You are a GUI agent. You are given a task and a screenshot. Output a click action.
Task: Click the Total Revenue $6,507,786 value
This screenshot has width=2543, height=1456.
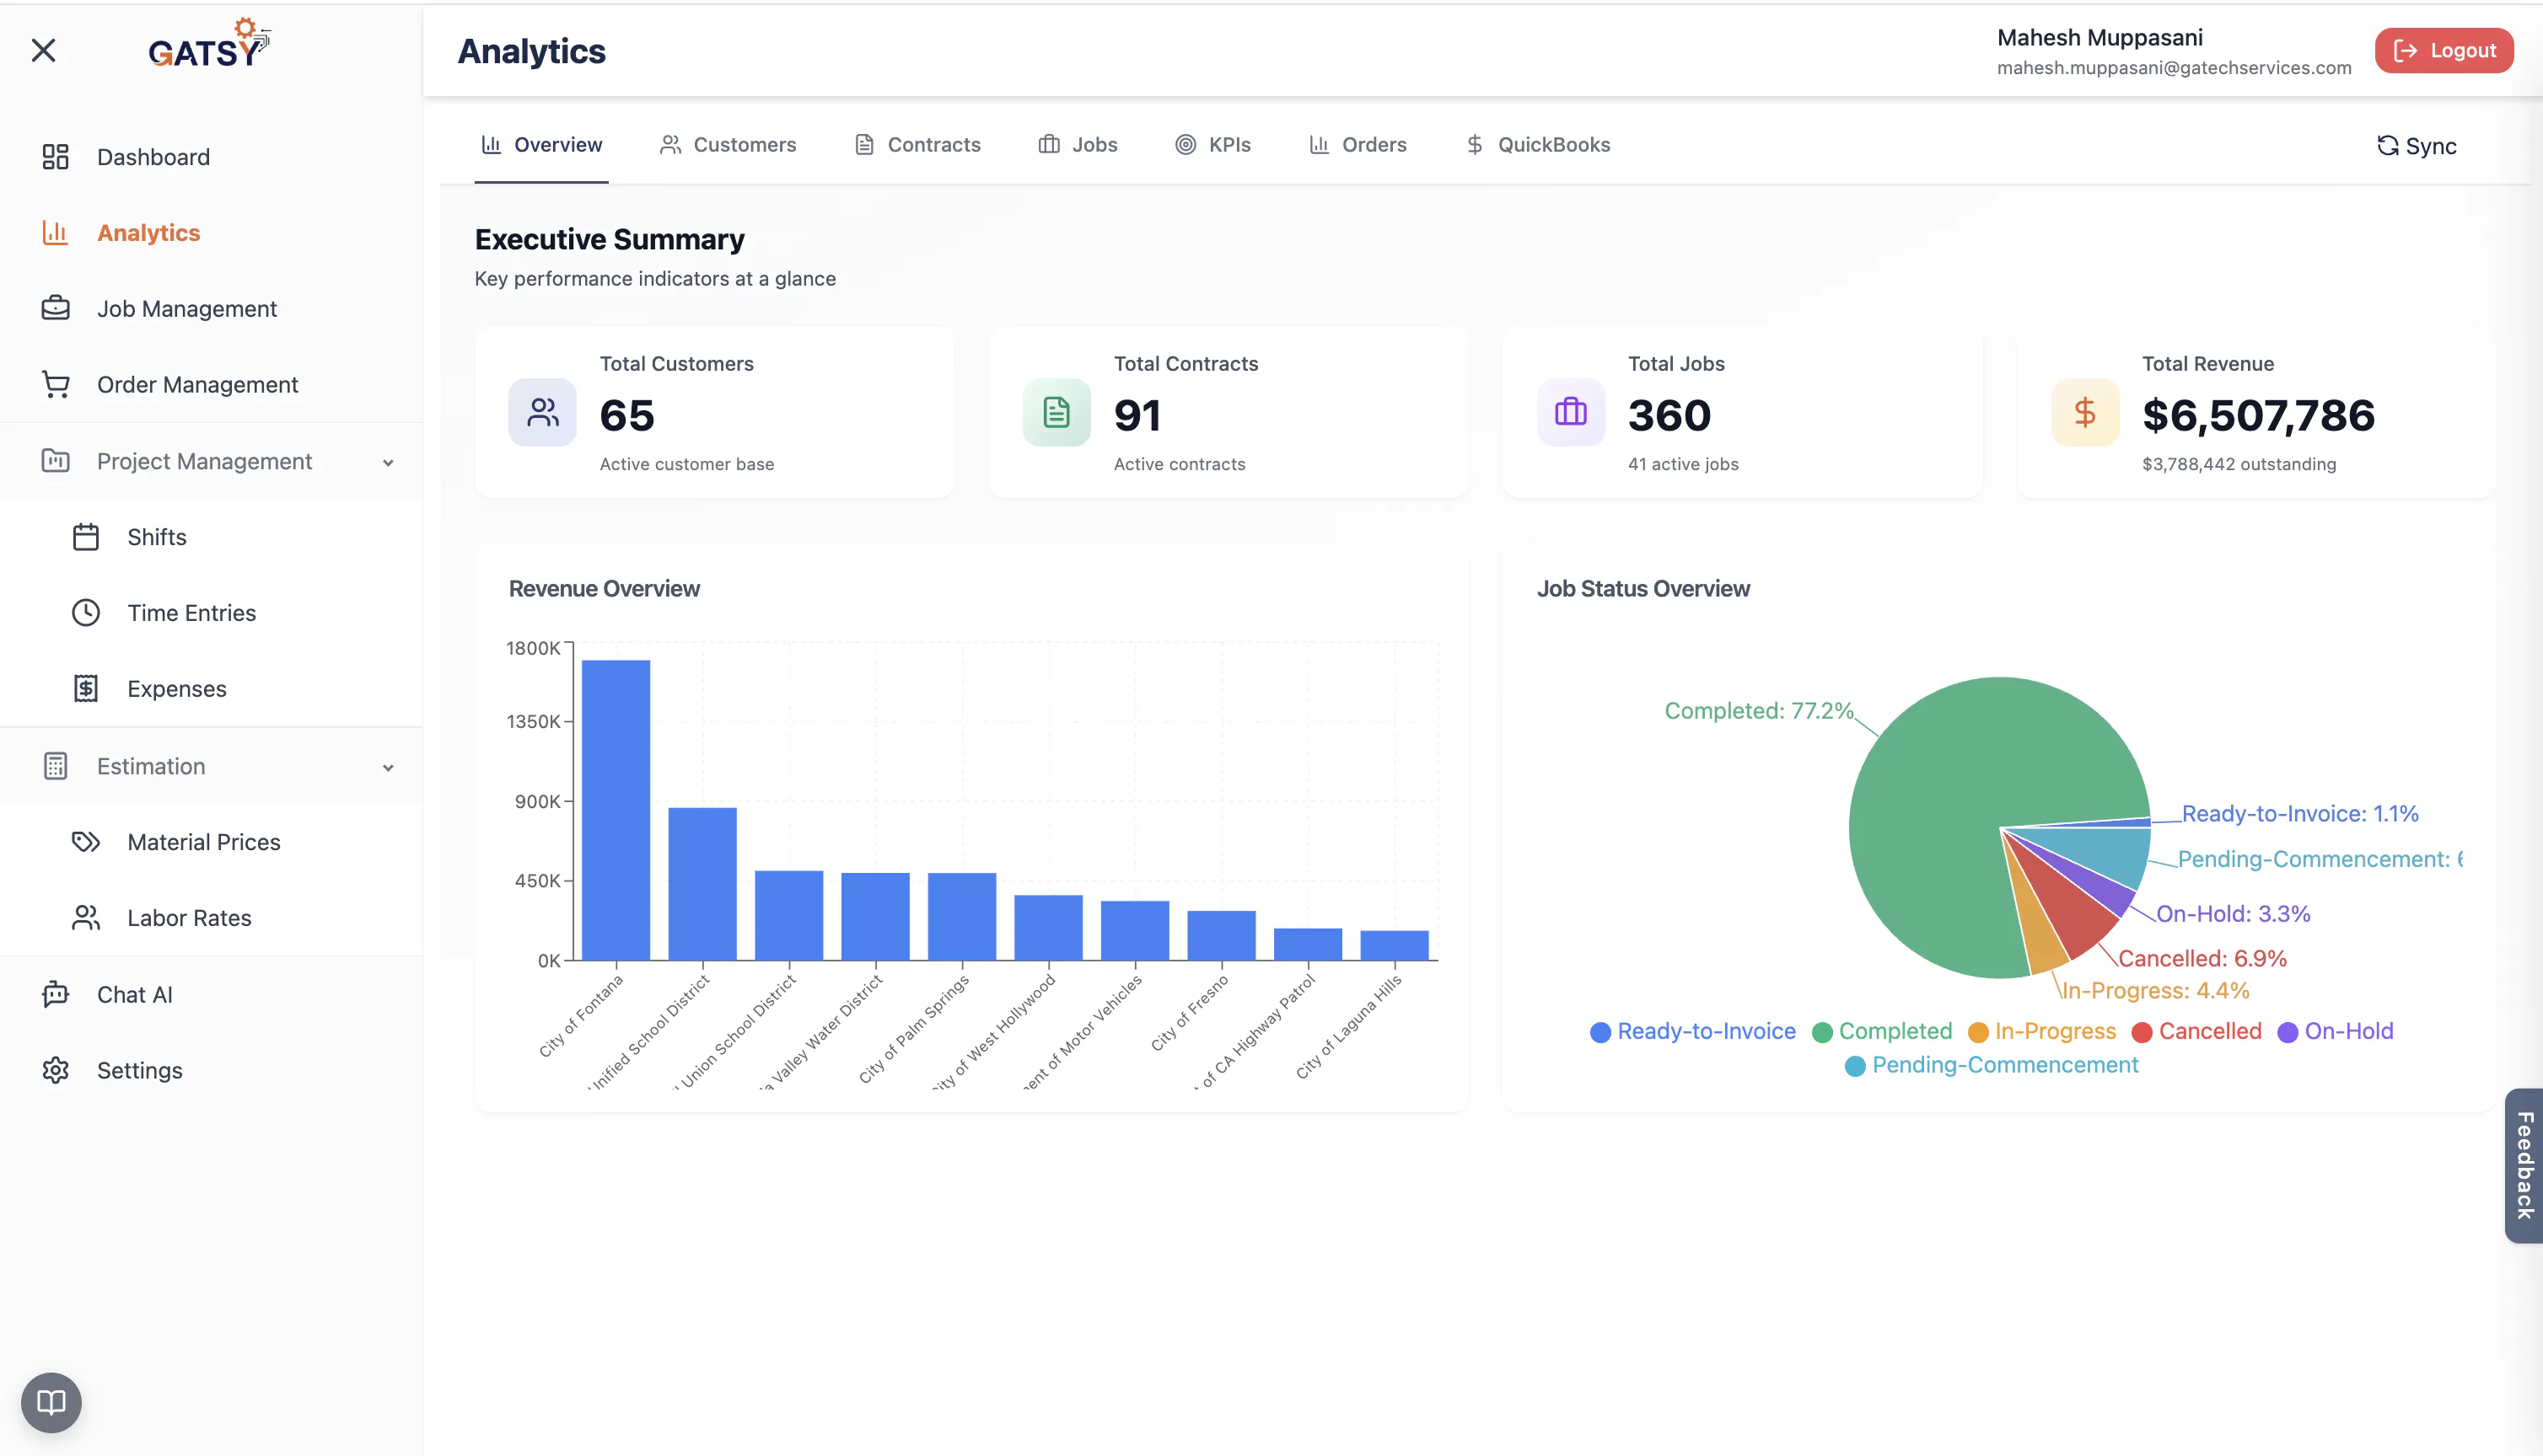(2258, 415)
